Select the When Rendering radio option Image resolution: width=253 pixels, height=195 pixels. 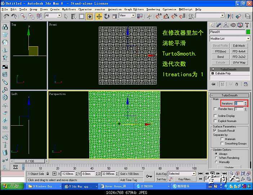(216, 158)
